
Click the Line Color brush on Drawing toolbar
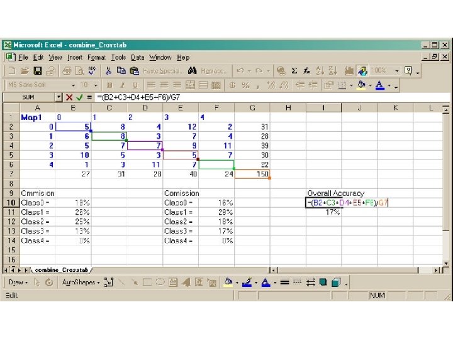click(x=247, y=282)
